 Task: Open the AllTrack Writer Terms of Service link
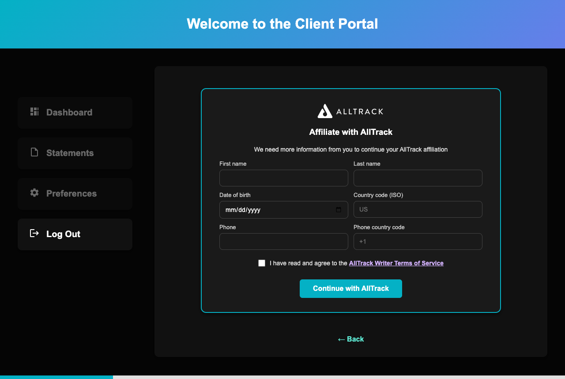(x=396, y=263)
